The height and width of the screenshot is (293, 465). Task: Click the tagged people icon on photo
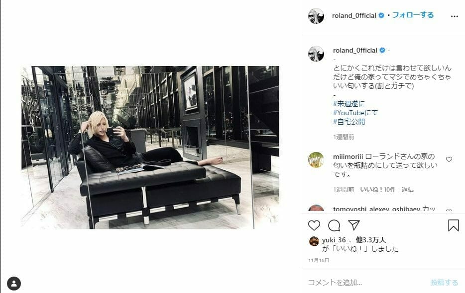click(14, 284)
